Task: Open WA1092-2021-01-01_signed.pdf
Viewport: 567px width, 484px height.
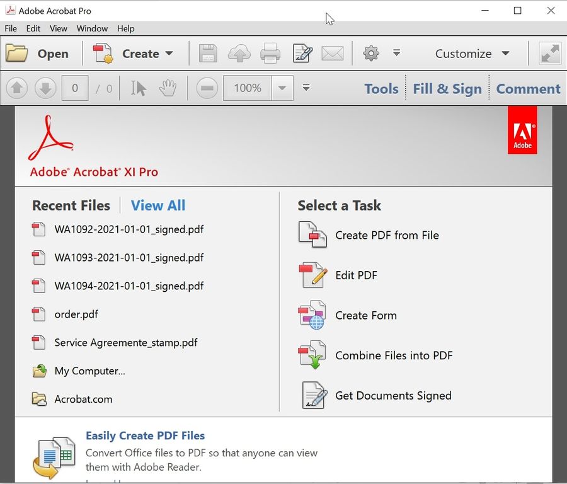Action: click(x=129, y=229)
